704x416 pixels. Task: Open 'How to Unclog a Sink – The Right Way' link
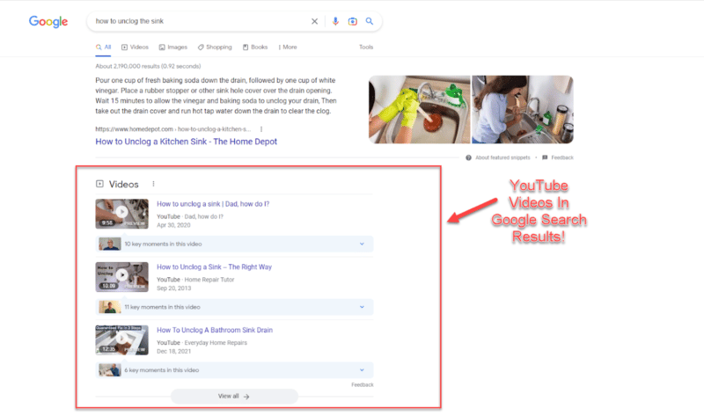click(x=214, y=267)
